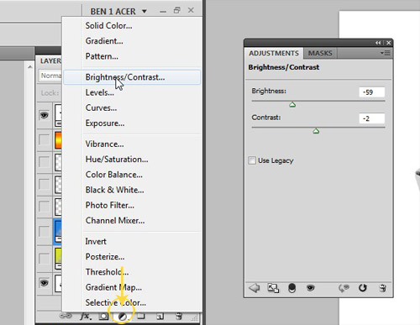View previous state icon in Adjustments panel
Screen dimensions: 420x325
point(344,288)
